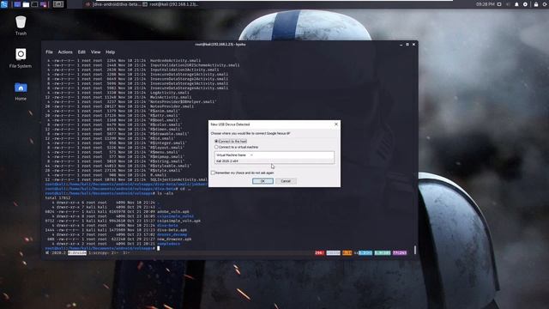This screenshot has width=549, height=309.
Task: Open the Home folder desktop icon
Action: [x=21, y=92]
